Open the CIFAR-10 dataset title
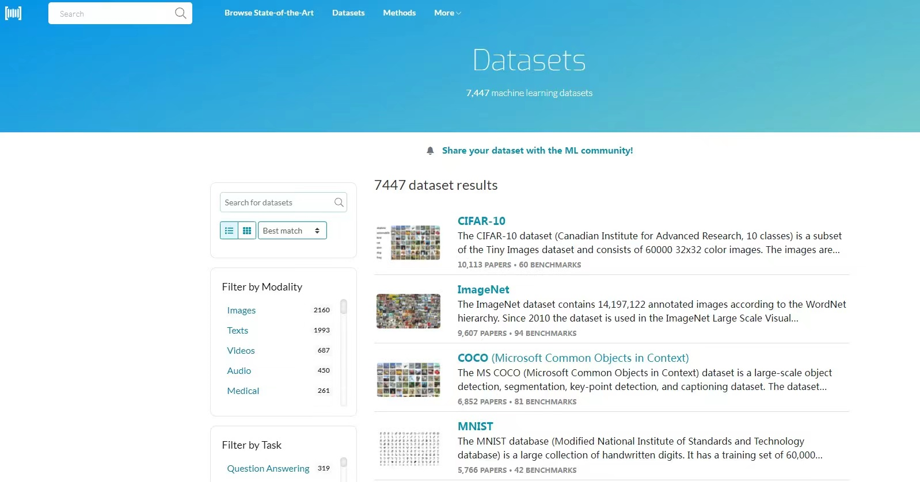The height and width of the screenshot is (482, 920). (x=481, y=221)
